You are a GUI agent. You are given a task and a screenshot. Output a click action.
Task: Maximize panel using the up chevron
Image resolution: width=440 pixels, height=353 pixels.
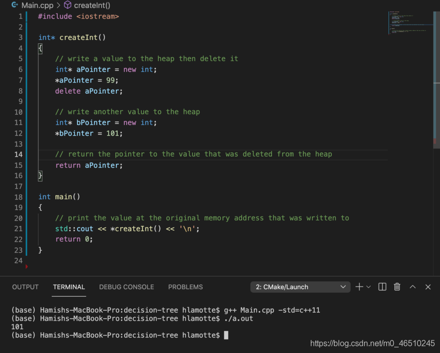[412, 287]
